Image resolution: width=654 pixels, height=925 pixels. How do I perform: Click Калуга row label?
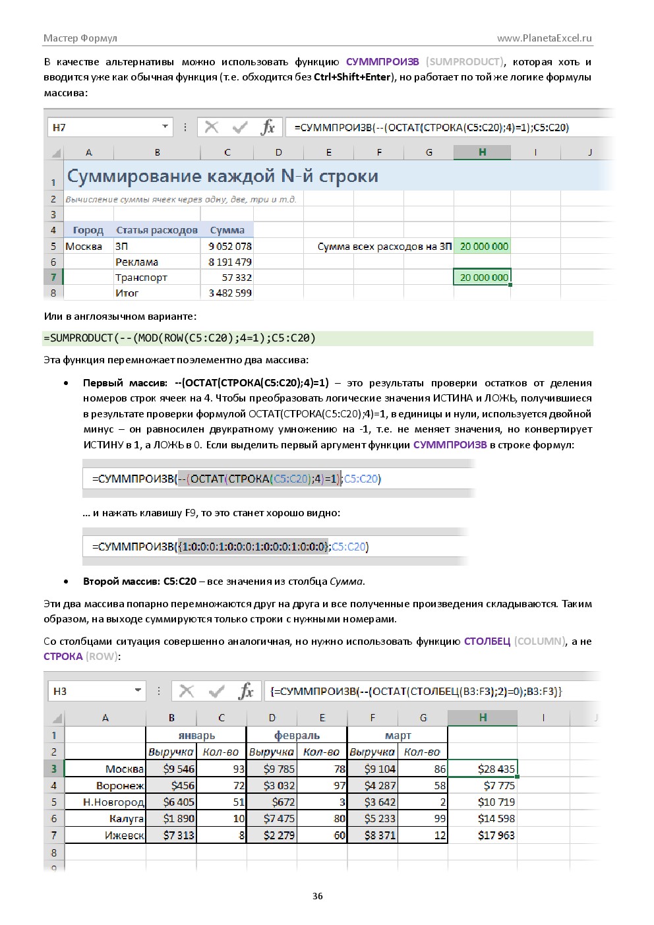[105, 818]
